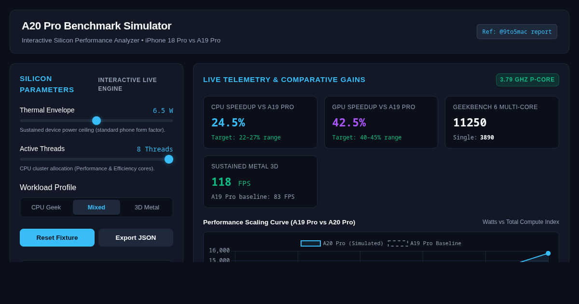
Task: Select the CPU Geek workload profile
Action: tap(46, 207)
